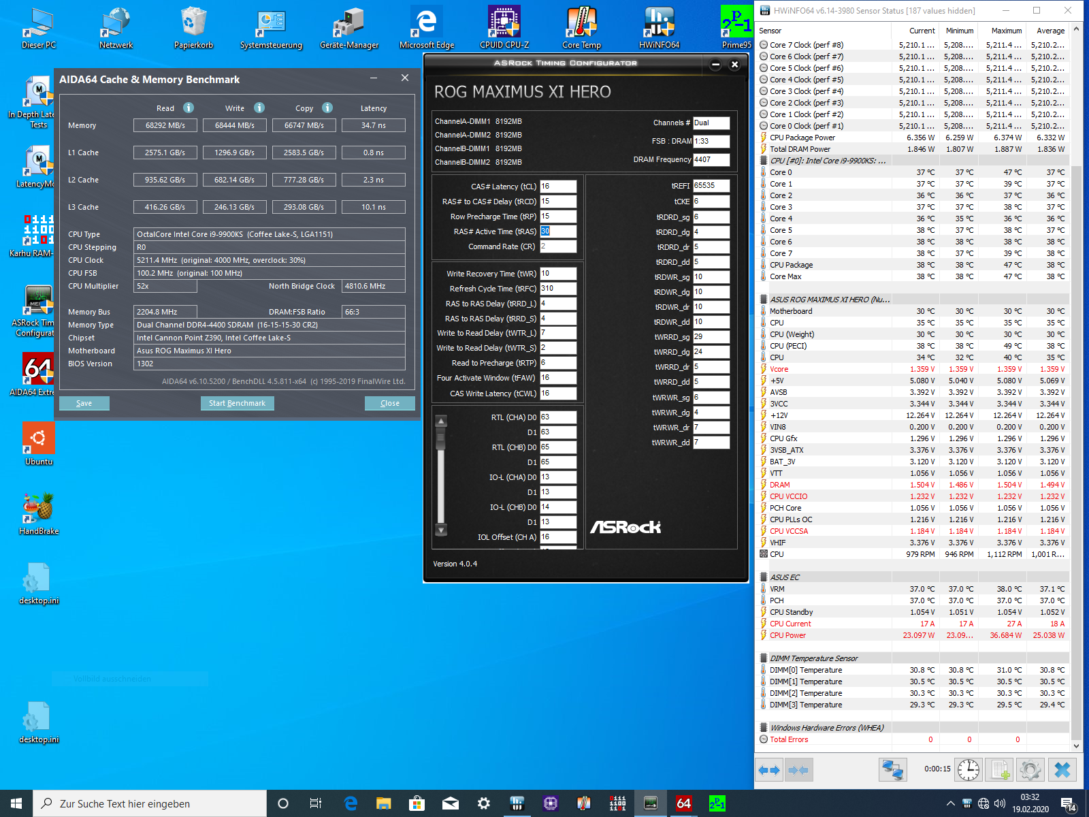
Task: Open HWiNFO sensor settings gear
Action: [x=1030, y=770]
